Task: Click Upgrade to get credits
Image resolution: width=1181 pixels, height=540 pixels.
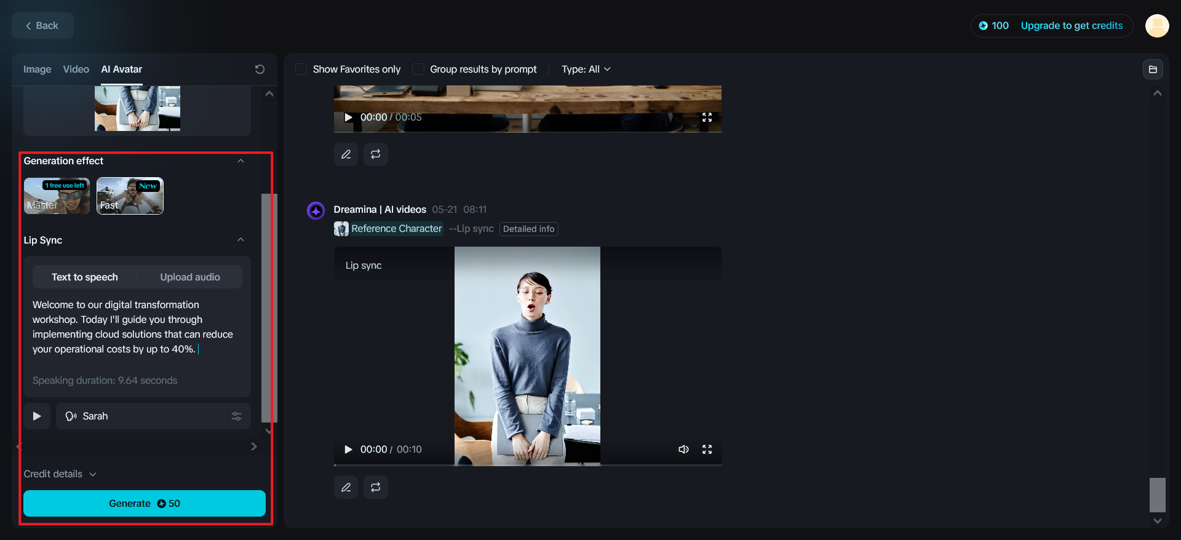Action: tap(1072, 26)
